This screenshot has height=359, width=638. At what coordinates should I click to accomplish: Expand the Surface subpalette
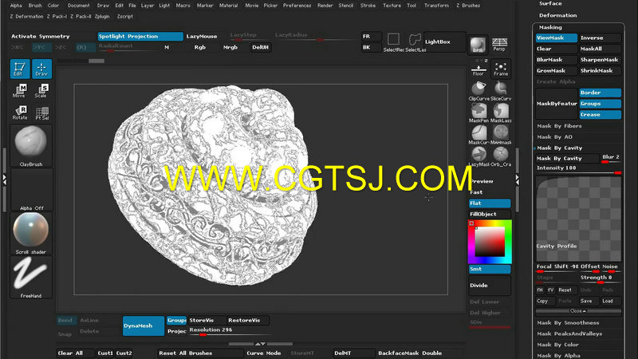[550, 3]
